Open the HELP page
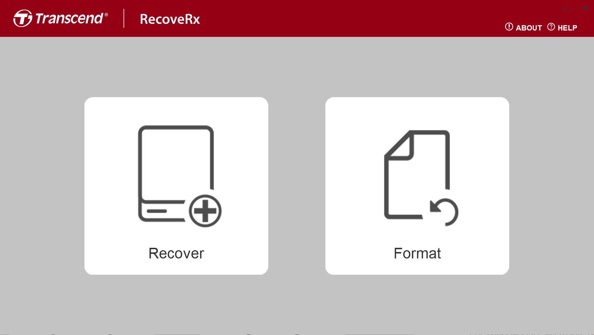594x335 pixels. (x=567, y=28)
